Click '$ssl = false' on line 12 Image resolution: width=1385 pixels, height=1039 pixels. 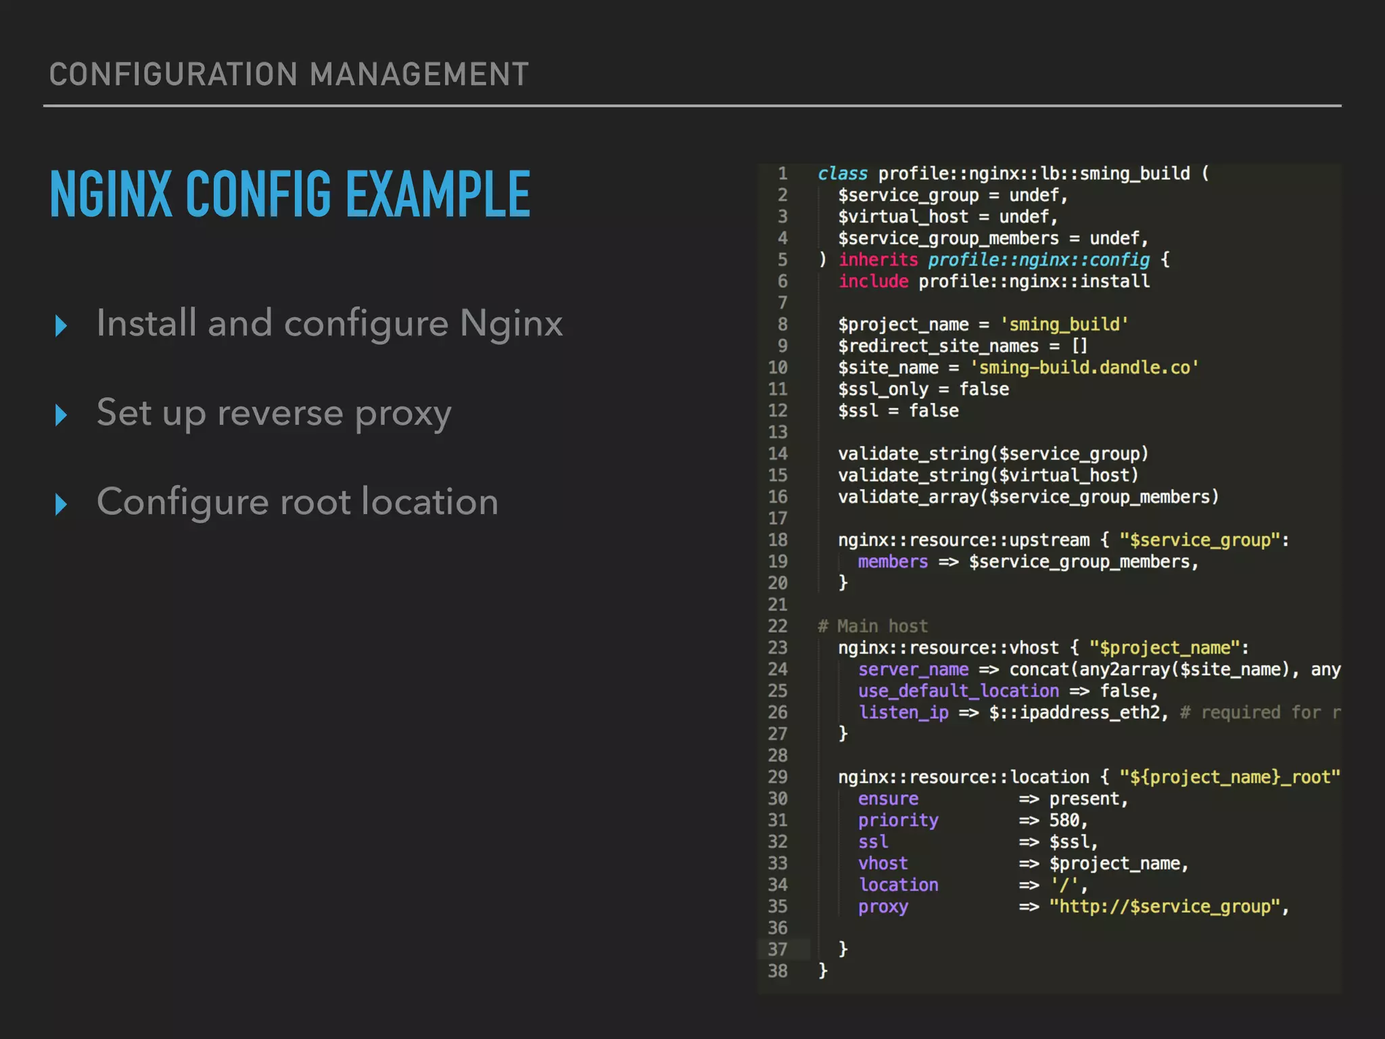pos(898,411)
